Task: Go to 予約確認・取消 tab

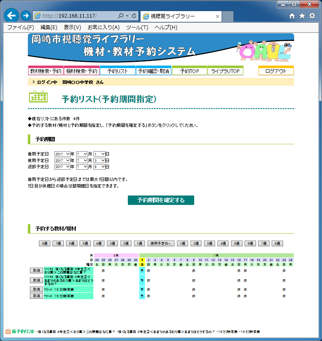Action: point(153,71)
